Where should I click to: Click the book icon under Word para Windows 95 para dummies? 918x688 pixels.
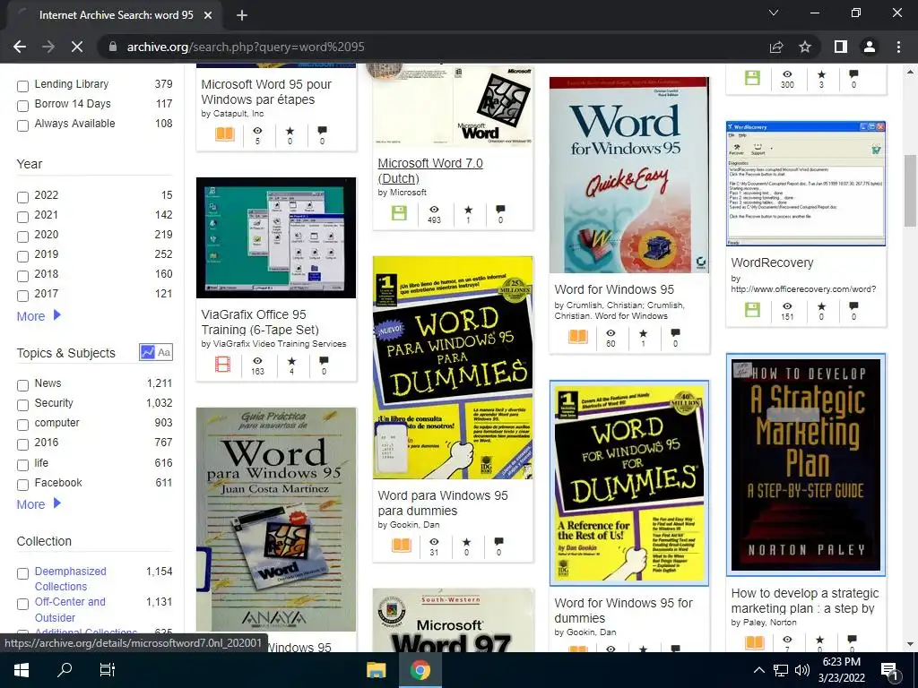tap(402, 546)
